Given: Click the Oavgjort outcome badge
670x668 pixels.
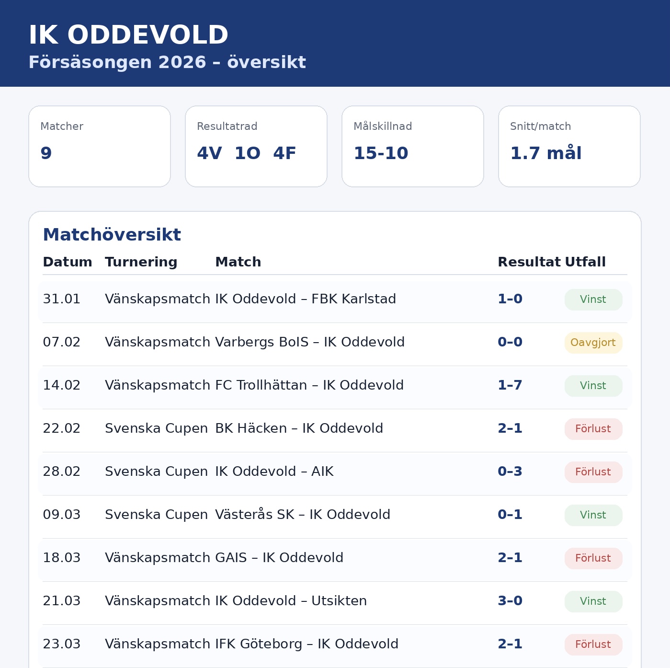Looking at the screenshot, I should coord(593,343).
